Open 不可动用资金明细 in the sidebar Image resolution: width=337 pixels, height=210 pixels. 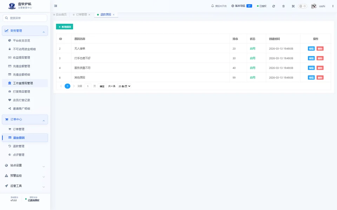(25, 49)
